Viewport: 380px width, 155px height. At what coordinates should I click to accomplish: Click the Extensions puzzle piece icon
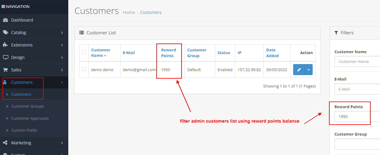point(5,45)
